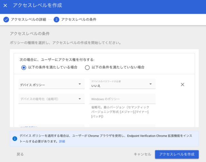Image resolution: width=206 pixels, height=162 pixels.
Task: Click the Endpoint Verification notice text
Action: (x=106, y=139)
